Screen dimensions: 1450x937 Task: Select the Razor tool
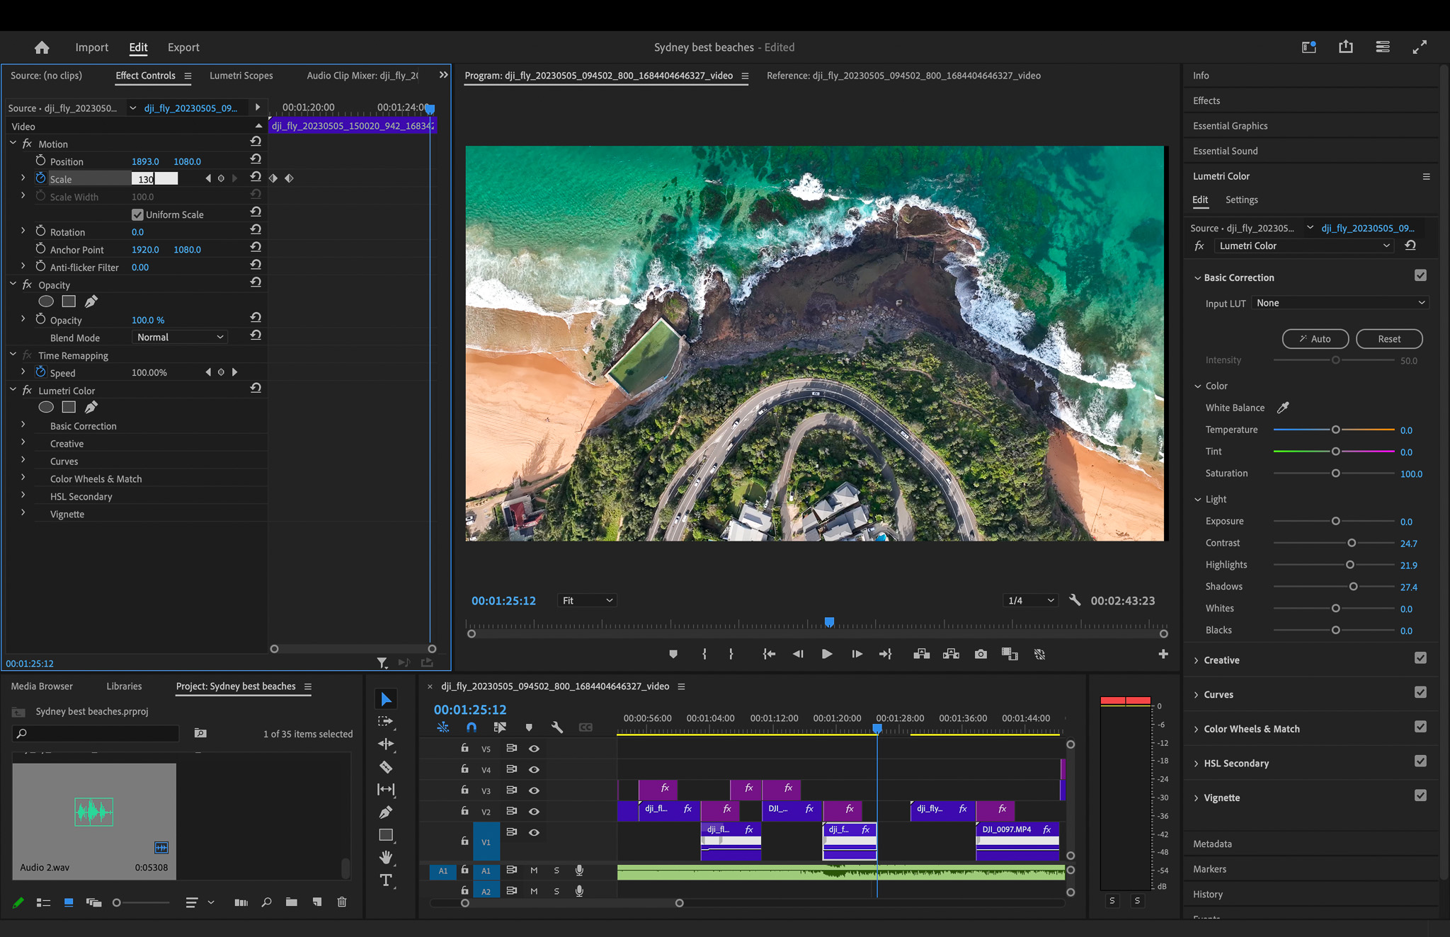point(385,767)
